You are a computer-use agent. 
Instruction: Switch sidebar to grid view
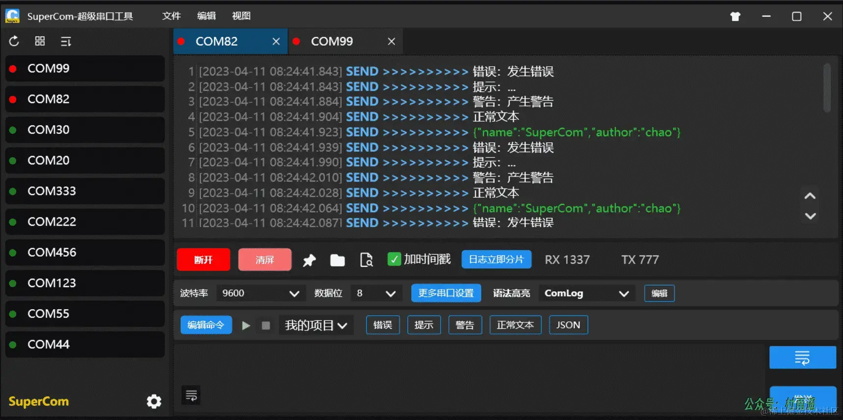[40, 41]
